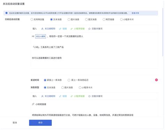
Task: Click the 消息类型 label
Action: 35,87
